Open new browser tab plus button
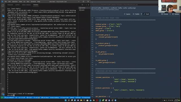181x102 pixels. pos(92,2)
